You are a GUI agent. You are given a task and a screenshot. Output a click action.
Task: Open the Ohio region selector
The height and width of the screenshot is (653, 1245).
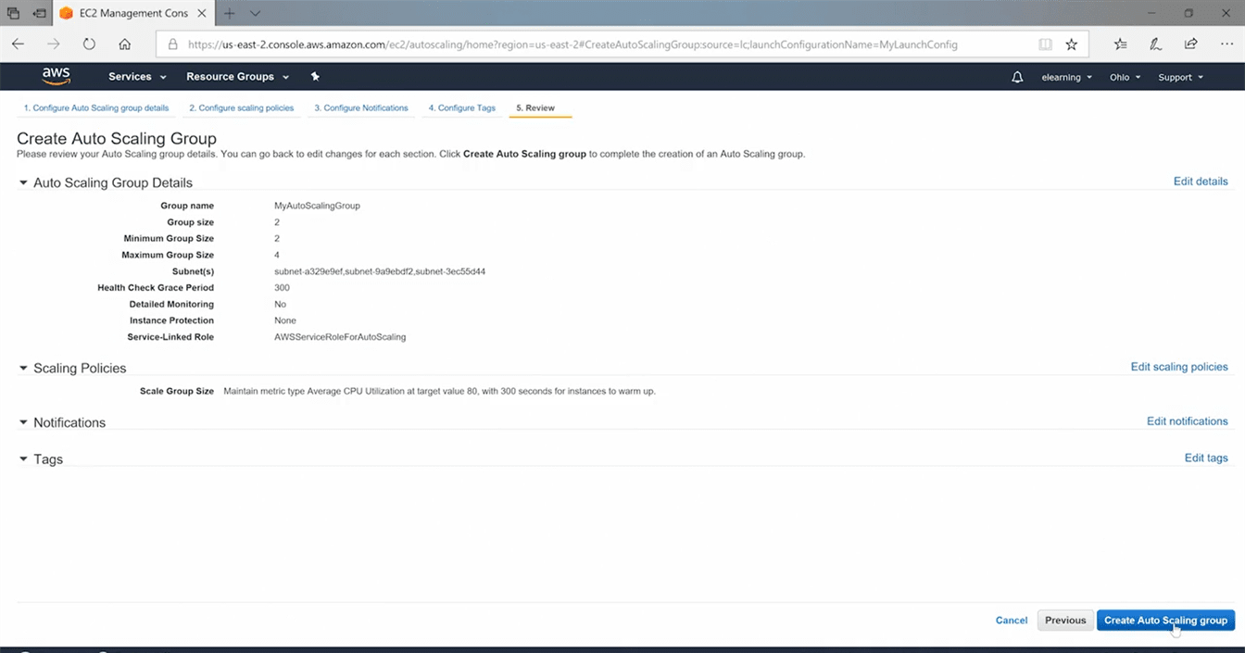1125,77
